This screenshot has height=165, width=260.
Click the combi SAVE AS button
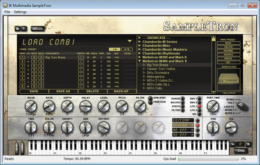(x=63, y=91)
